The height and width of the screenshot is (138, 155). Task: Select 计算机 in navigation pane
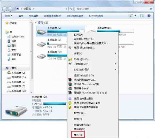13,68
